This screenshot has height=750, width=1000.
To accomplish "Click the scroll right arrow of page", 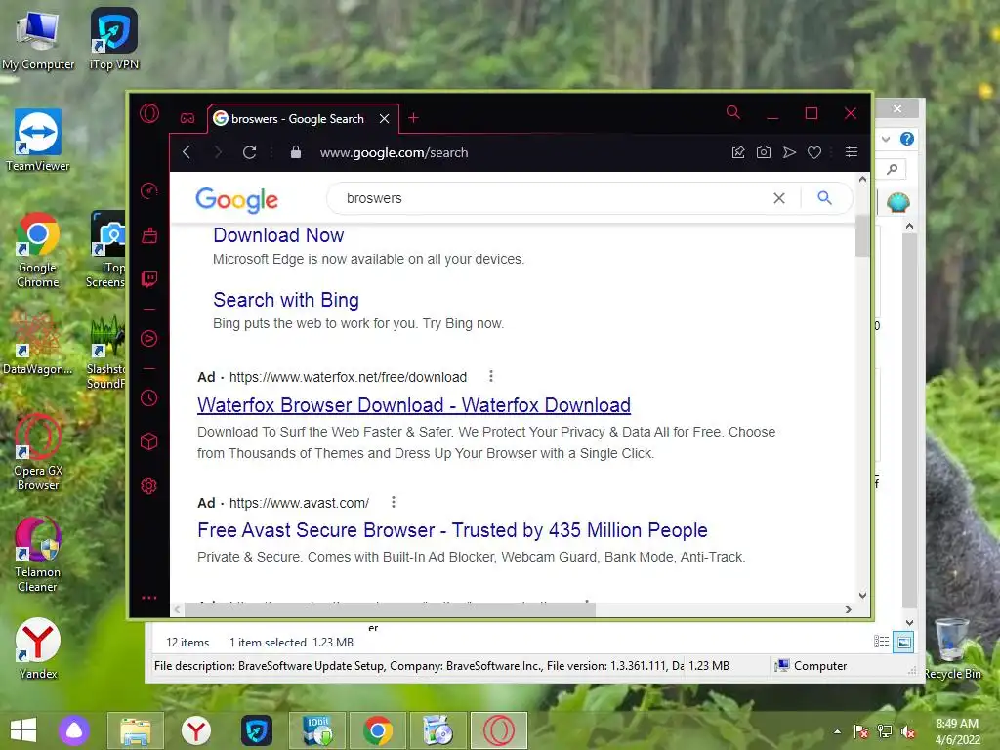I will pyautogui.click(x=849, y=609).
